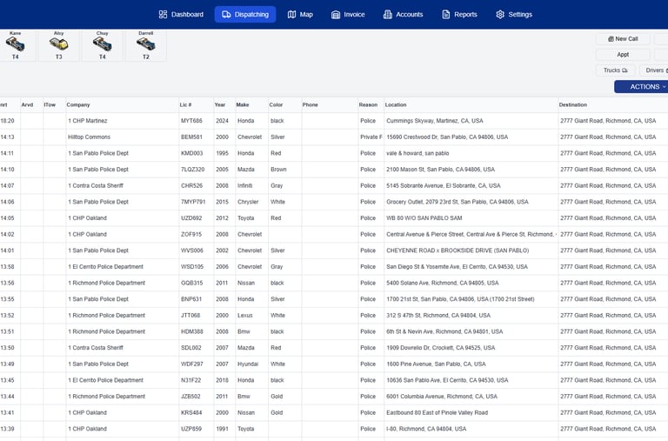
Task: Click location vale & howard, san pablo
Action: [417, 153]
